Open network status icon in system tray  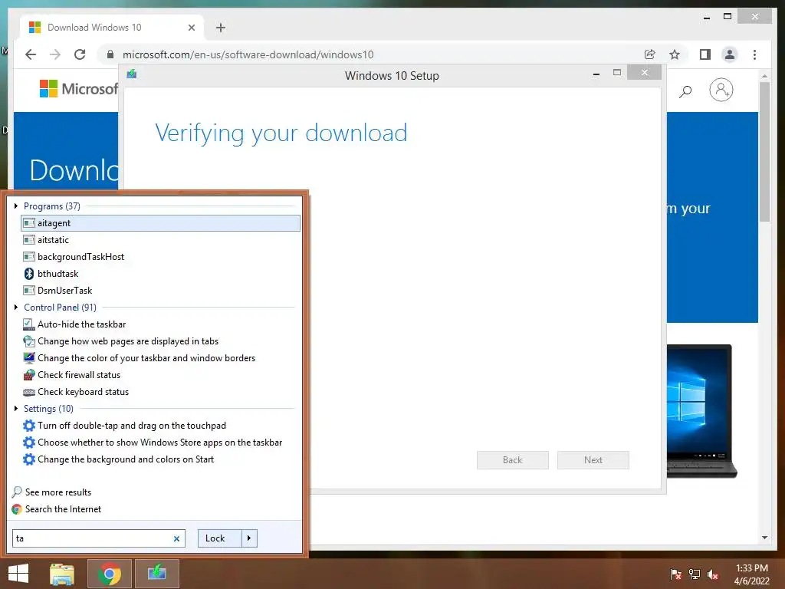[x=695, y=574]
